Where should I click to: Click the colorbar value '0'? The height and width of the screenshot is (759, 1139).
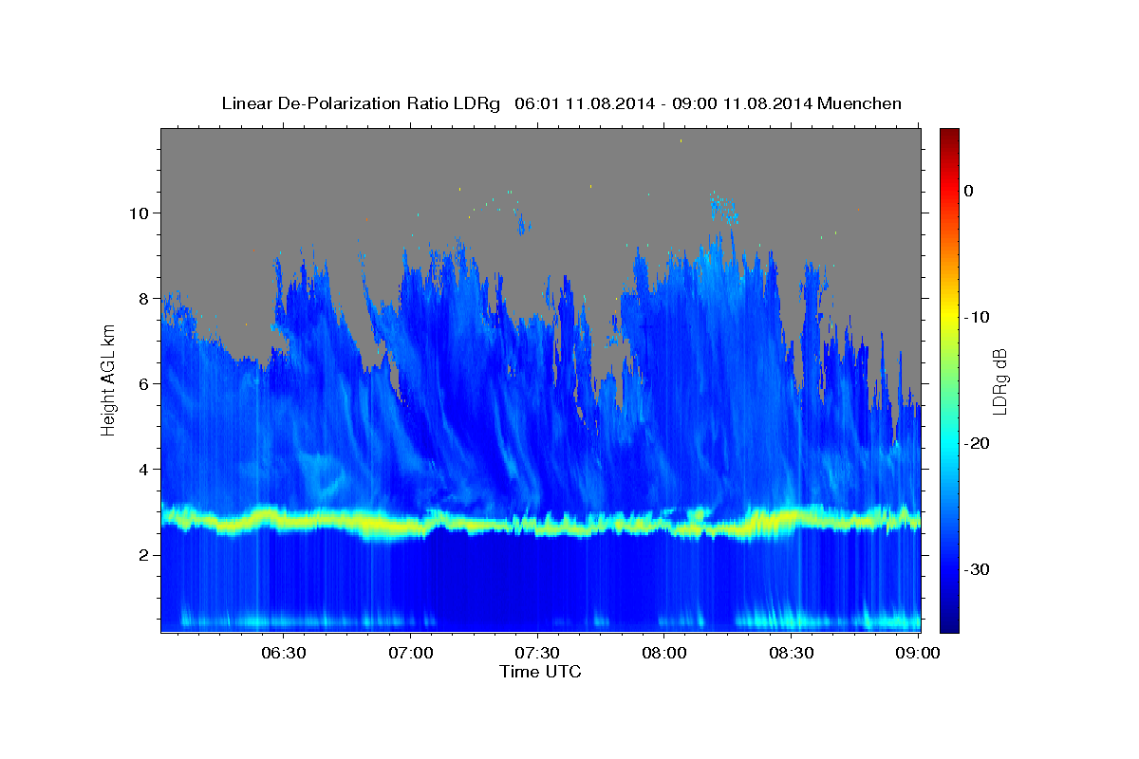pyautogui.click(x=969, y=191)
